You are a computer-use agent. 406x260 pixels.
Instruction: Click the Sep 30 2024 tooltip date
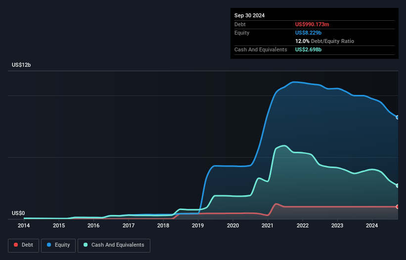pos(249,15)
